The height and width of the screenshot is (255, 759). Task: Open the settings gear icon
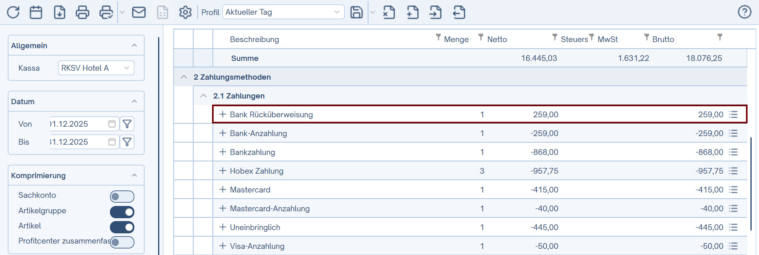click(x=185, y=12)
